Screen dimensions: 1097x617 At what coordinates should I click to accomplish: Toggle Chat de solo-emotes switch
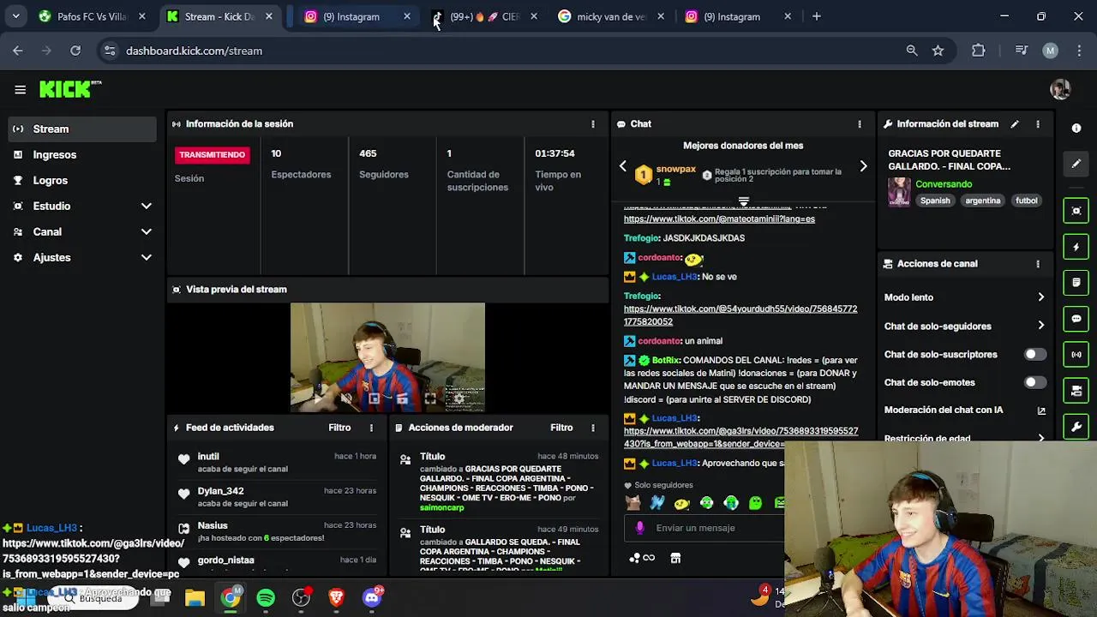point(1035,383)
